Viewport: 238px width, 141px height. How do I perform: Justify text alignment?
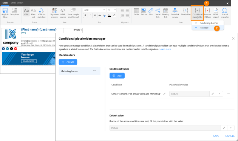127,15
